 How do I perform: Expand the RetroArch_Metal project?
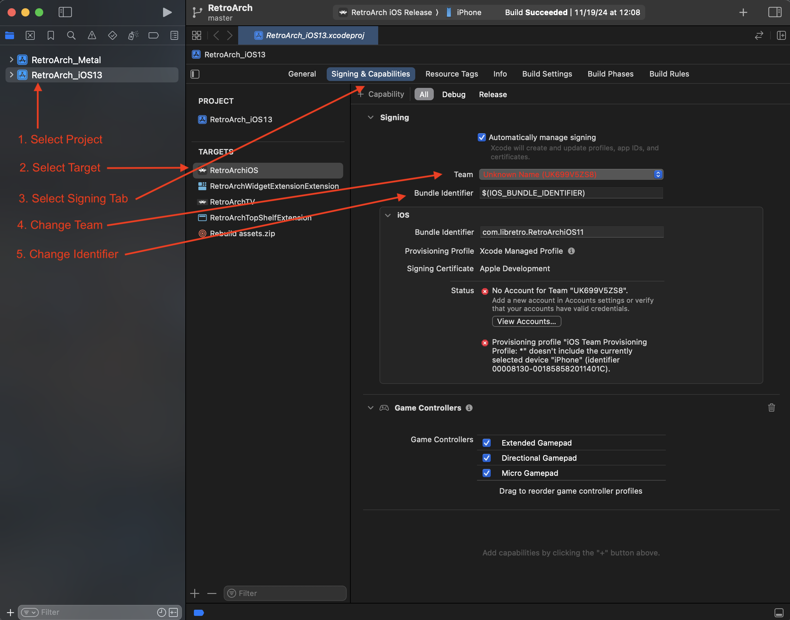(x=11, y=59)
